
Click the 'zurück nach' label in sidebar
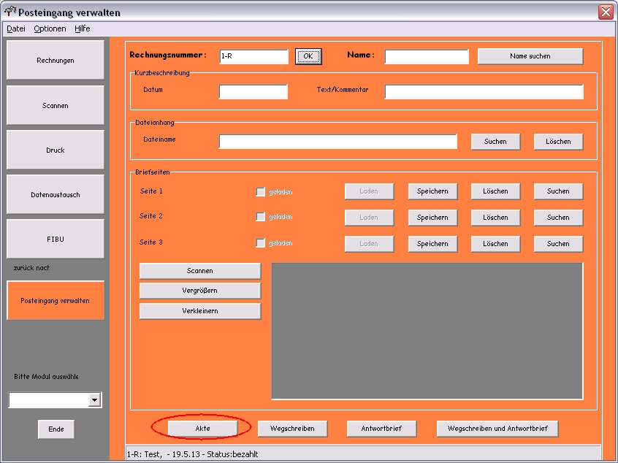pyautogui.click(x=31, y=268)
